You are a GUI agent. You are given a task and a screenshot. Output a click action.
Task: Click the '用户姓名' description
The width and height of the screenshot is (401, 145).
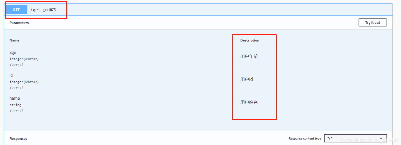click(x=249, y=102)
